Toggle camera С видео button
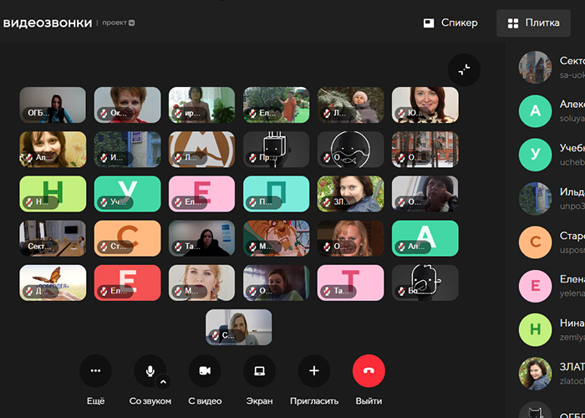585x418 pixels. (x=205, y=370)
